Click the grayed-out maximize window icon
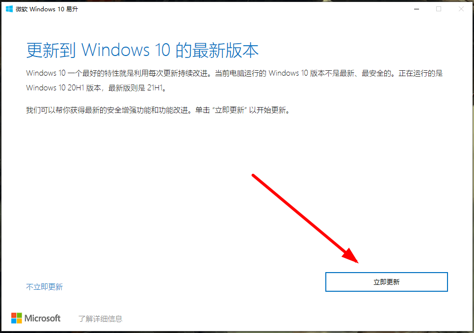Image resolution: width=474 pixels, height=333 pixels. [439, 9]
